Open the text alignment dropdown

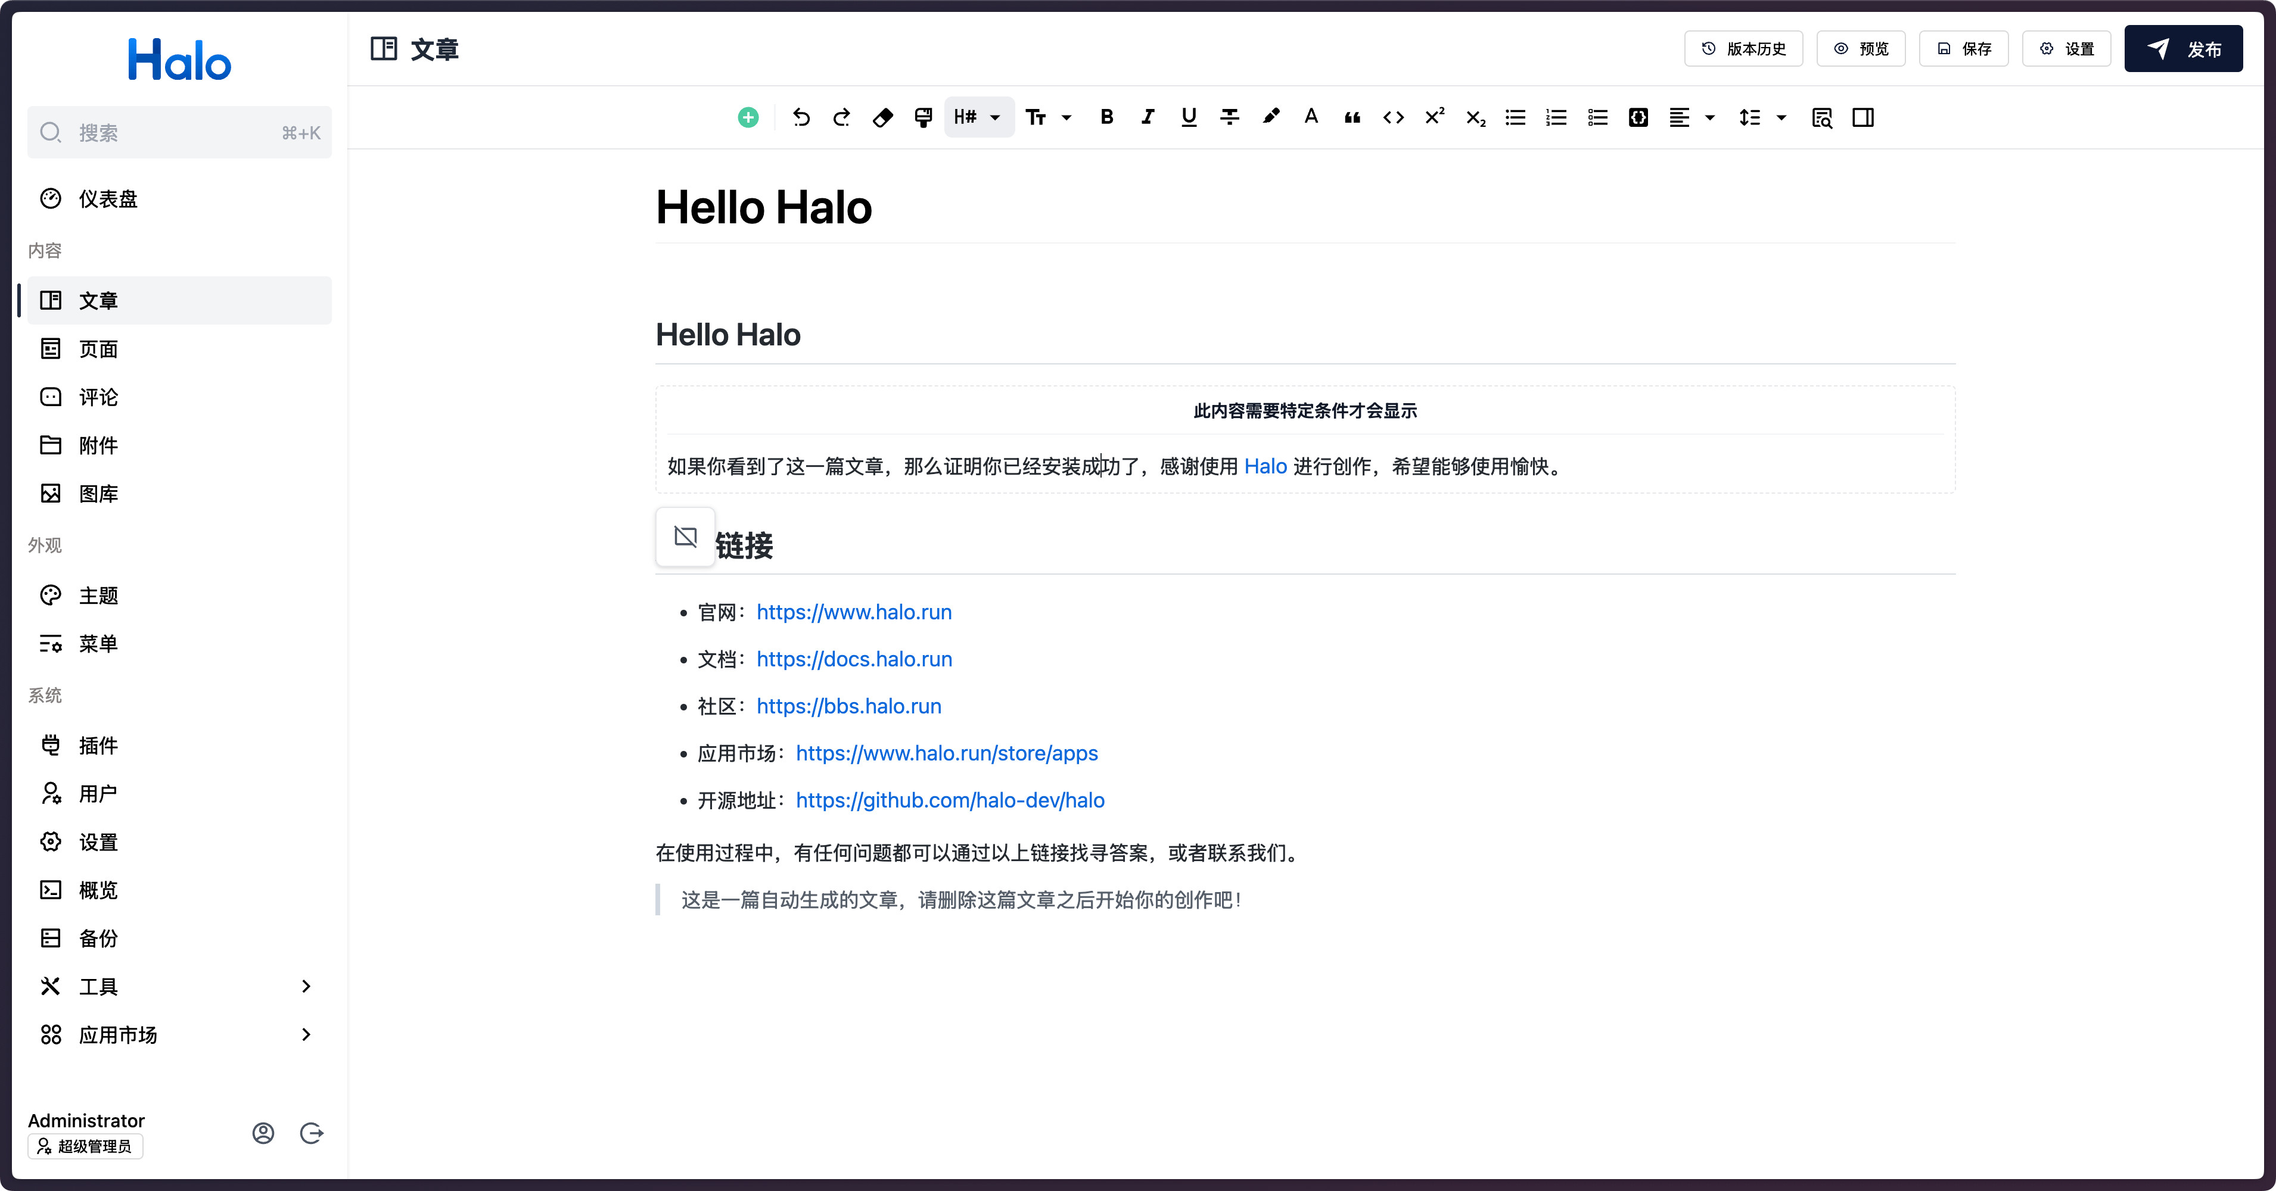[1692, 117]
